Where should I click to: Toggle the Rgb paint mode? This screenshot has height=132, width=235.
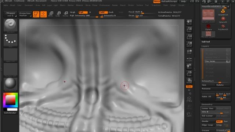83,12
